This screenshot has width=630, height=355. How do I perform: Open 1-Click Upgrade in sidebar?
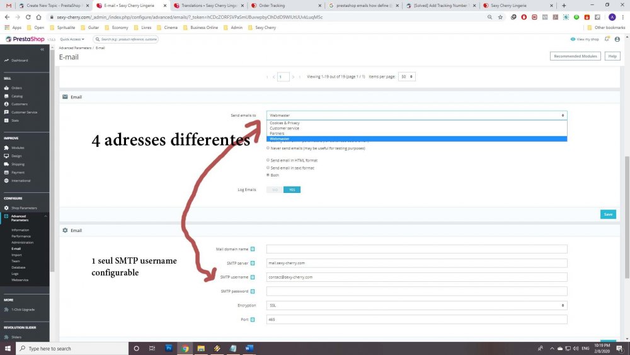[x=23, y=310]
